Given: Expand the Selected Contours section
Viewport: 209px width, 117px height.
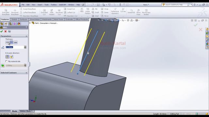Looking at the screenshot, I should coord(26,73).
